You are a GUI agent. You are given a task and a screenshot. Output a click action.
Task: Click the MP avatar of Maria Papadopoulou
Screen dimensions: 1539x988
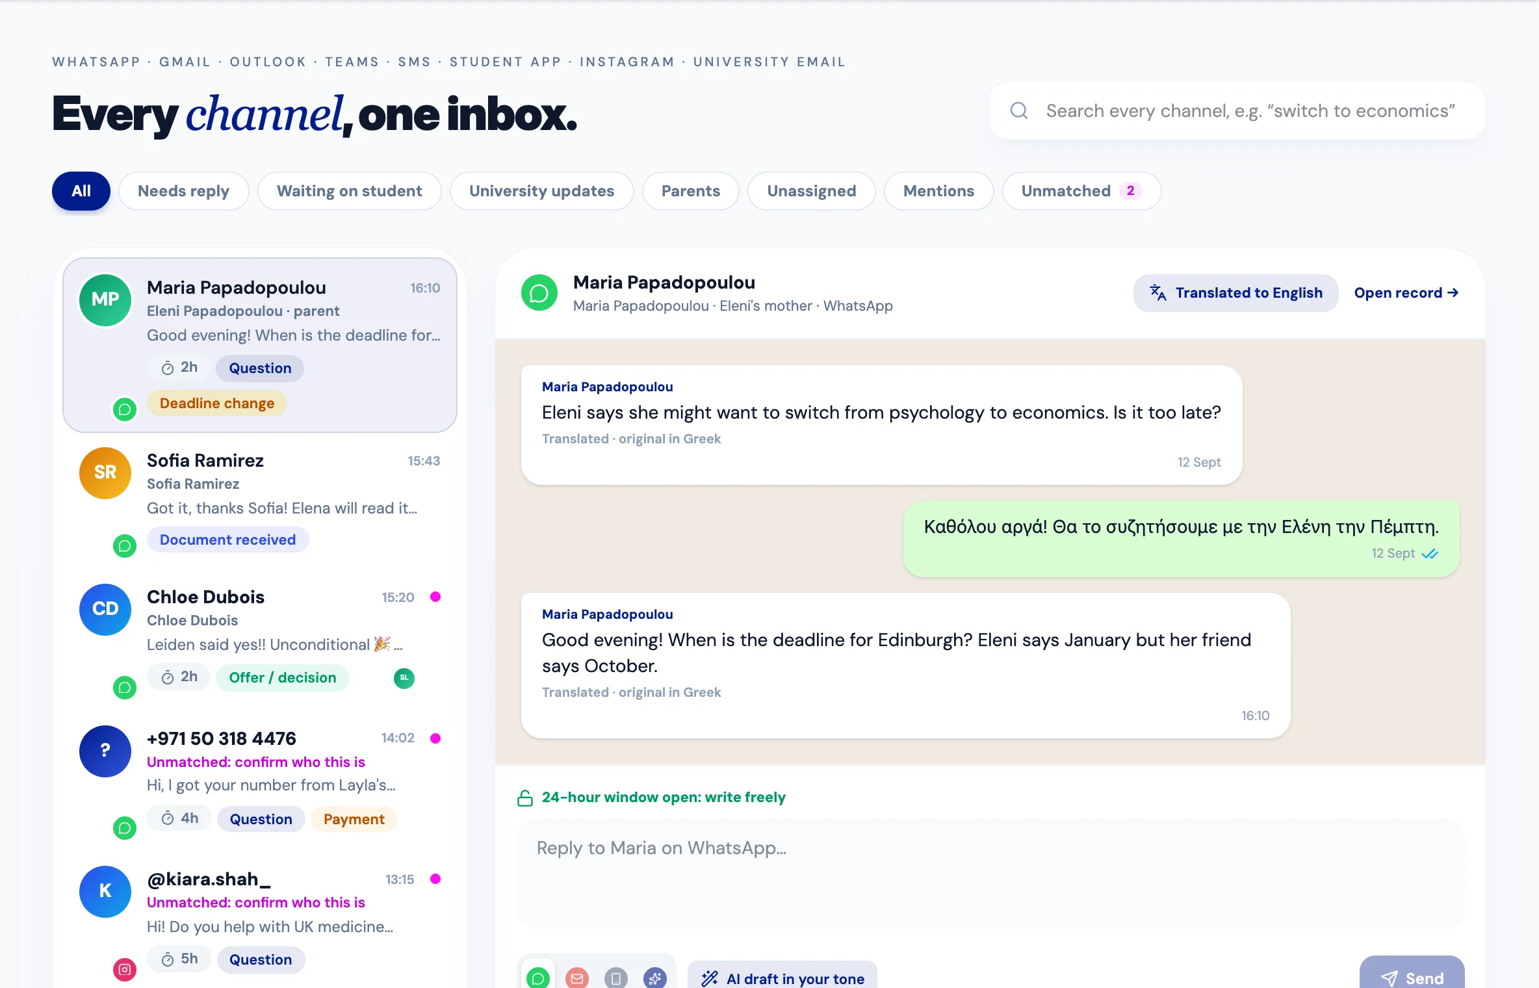(x=105, y=300)
